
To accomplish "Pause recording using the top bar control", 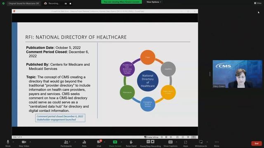I will click(66, 4).
